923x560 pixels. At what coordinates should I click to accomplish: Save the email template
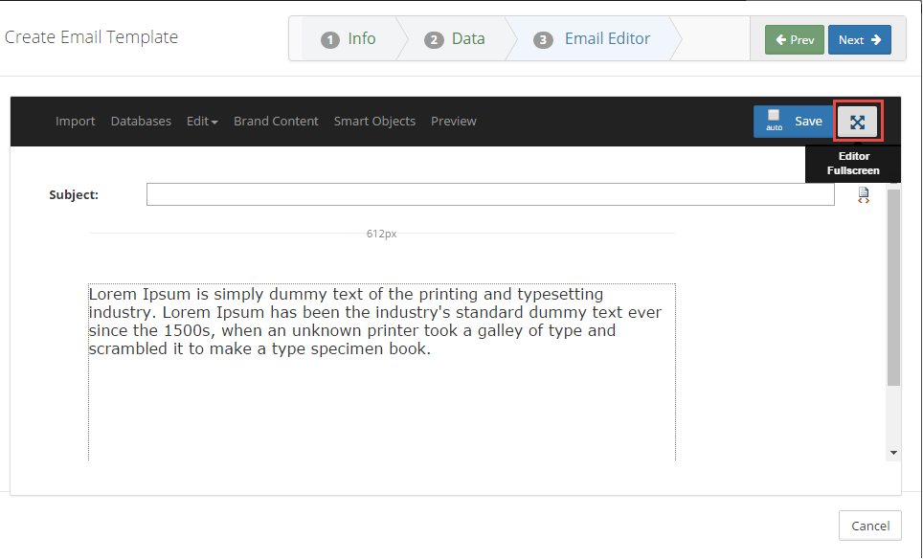808,122
